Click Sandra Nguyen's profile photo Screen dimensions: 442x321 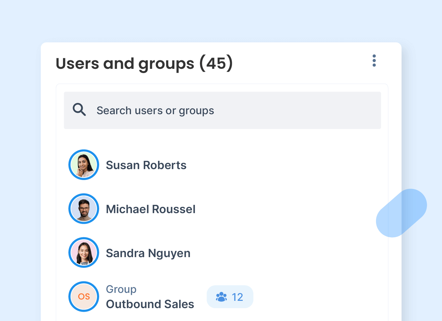[84, 253]
